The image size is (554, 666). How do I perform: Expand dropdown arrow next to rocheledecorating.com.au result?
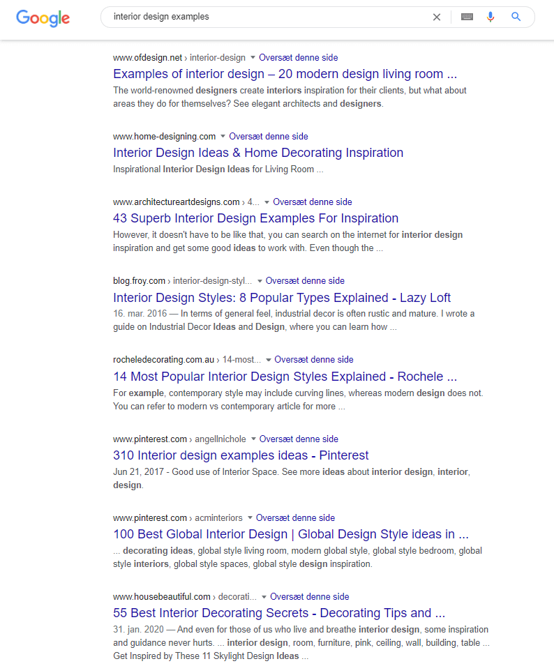click(x=268, y=360)
